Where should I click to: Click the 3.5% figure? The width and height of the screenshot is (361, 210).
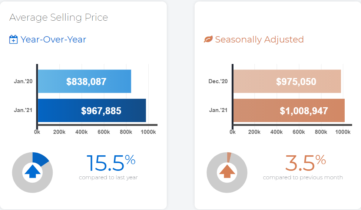coord(305,163)
